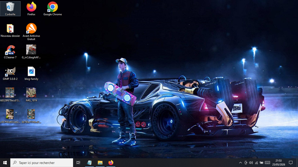Open Task View from the taskbar
This screenshot has width=298, height=167.
point(78,163)
